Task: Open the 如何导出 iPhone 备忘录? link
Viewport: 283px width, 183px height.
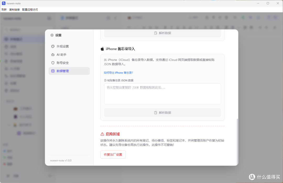Action: pyautogui.click(x=118, y=73)
